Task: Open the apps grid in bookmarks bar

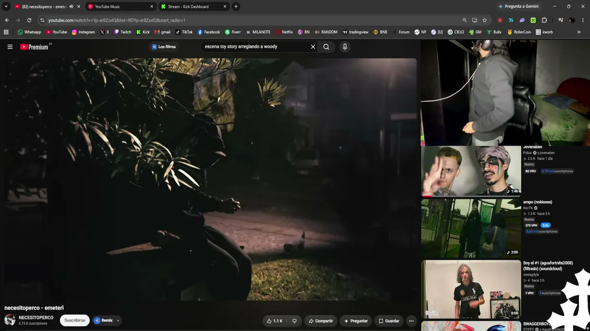Action: [6, 32]
